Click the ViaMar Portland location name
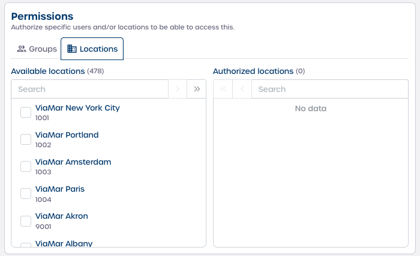Screen dimensions: 420x256 point(67,135)
